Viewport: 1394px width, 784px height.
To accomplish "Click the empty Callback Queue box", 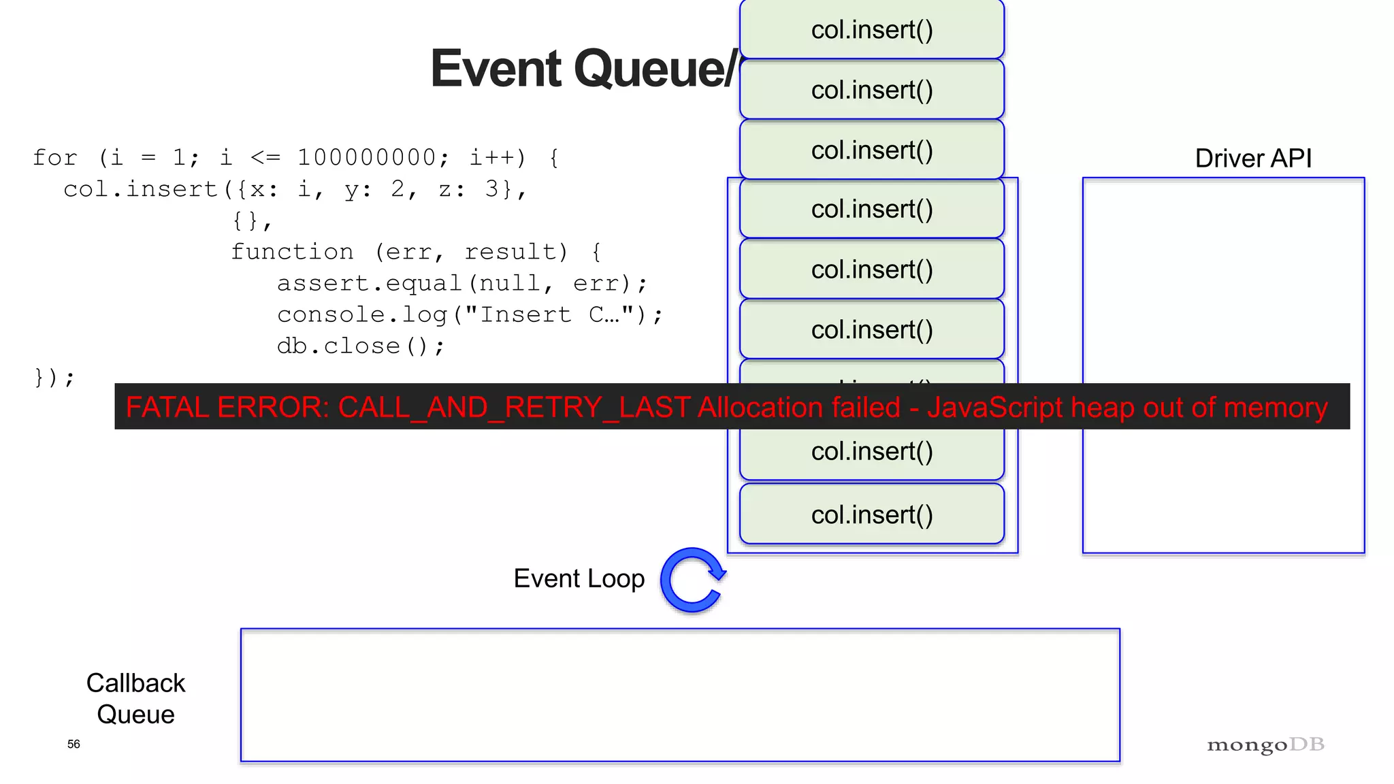I will (679, 694).
